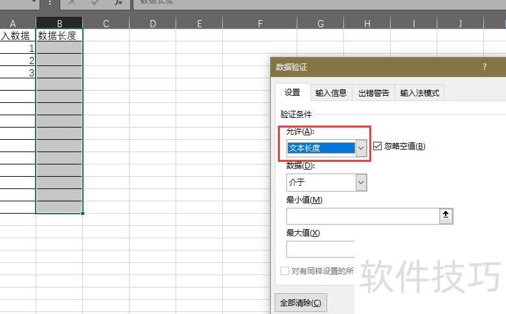Viewport: 506px width, 314px height.
Task: Click the ? help icon in 数据验证 dialog
Action: coord(484,67)
